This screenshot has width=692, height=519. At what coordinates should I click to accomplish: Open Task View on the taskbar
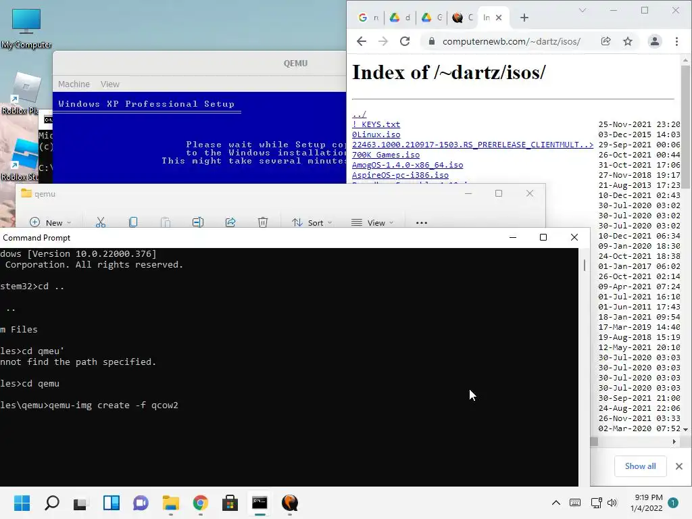pos(81,503)
